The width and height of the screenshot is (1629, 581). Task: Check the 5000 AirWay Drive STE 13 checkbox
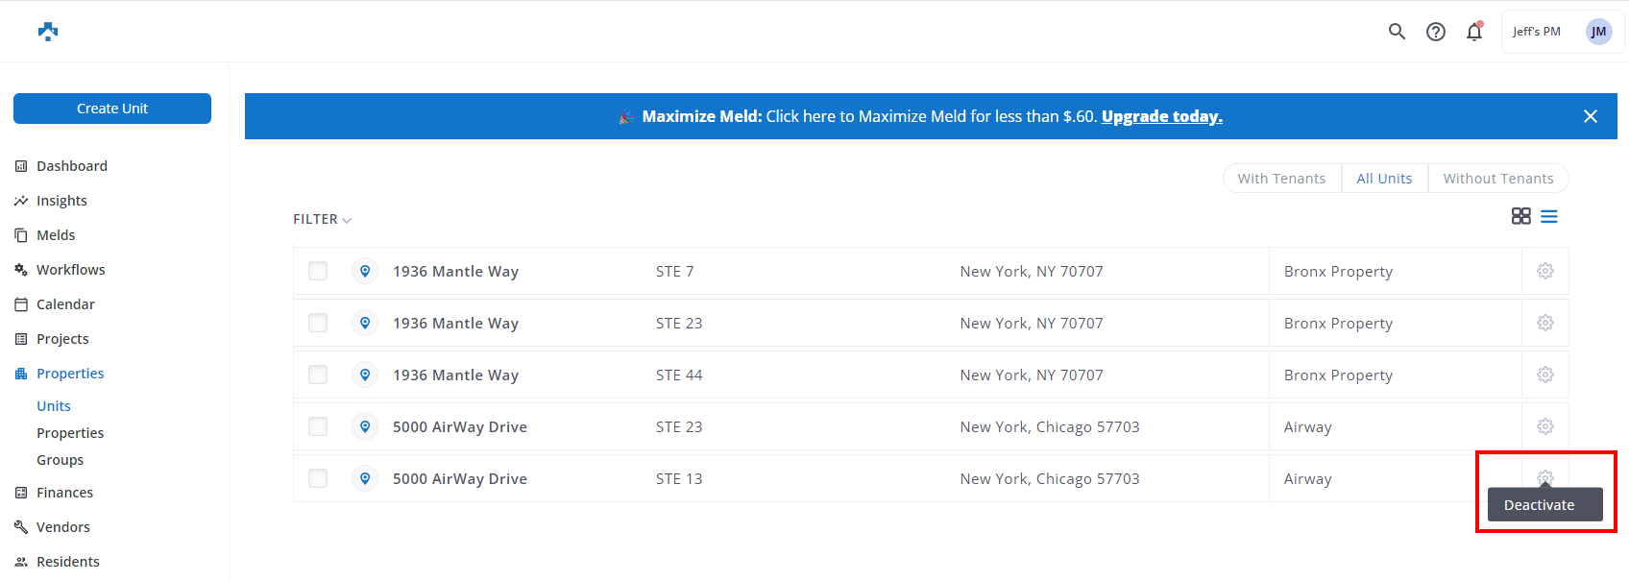coord(318,478)
